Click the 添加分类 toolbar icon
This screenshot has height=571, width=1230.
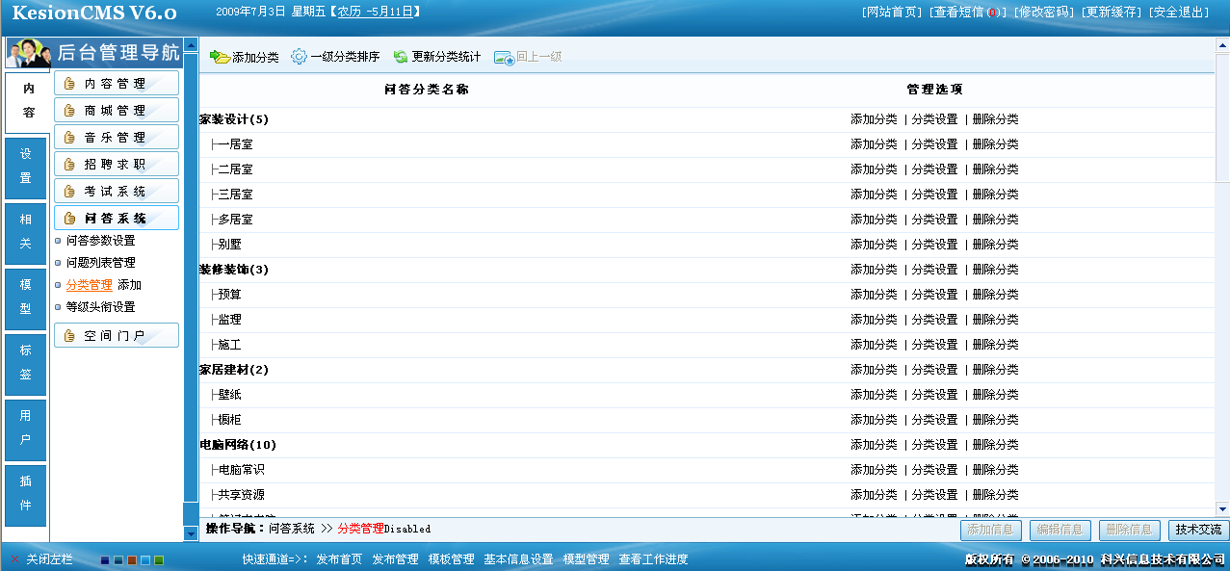[x=222, y=56]
